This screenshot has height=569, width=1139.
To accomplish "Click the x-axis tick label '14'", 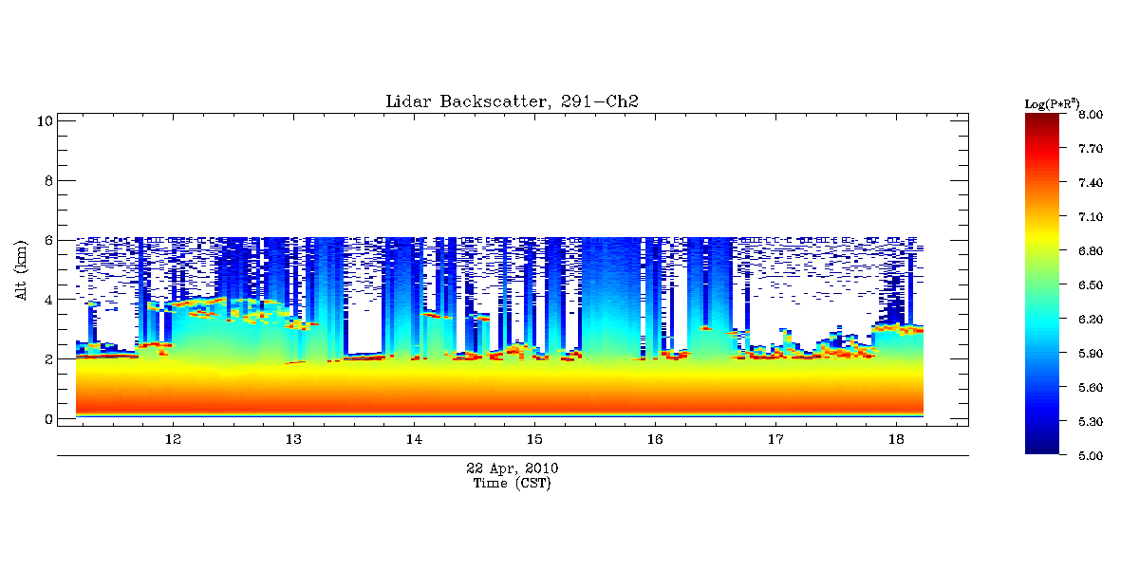I will 414,439.
